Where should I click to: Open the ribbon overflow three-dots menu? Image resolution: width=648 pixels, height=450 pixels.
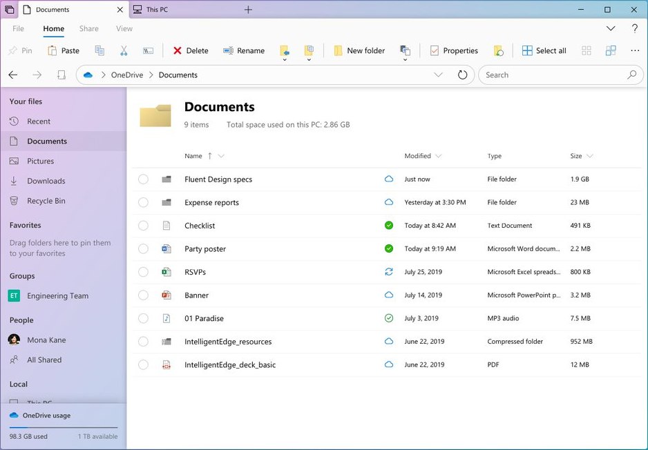coord(635,50)
